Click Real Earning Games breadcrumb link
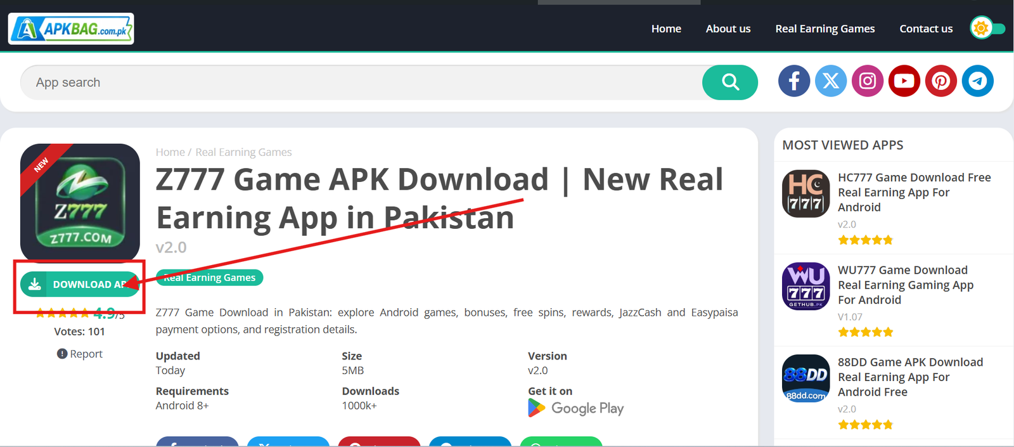Image resolution: width=1014 pixels, height=447 pixels. [x=243, y=152]
